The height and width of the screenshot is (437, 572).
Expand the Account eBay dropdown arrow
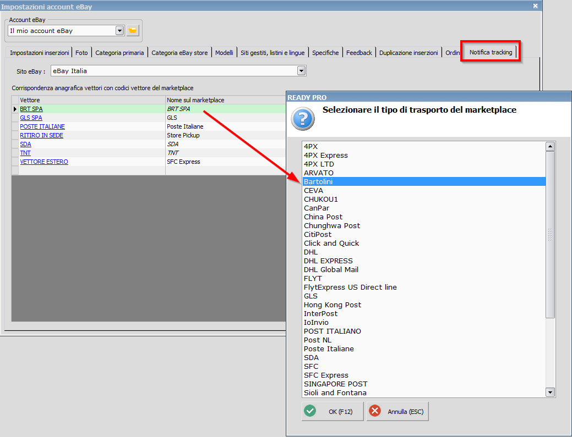pos(119,31)
